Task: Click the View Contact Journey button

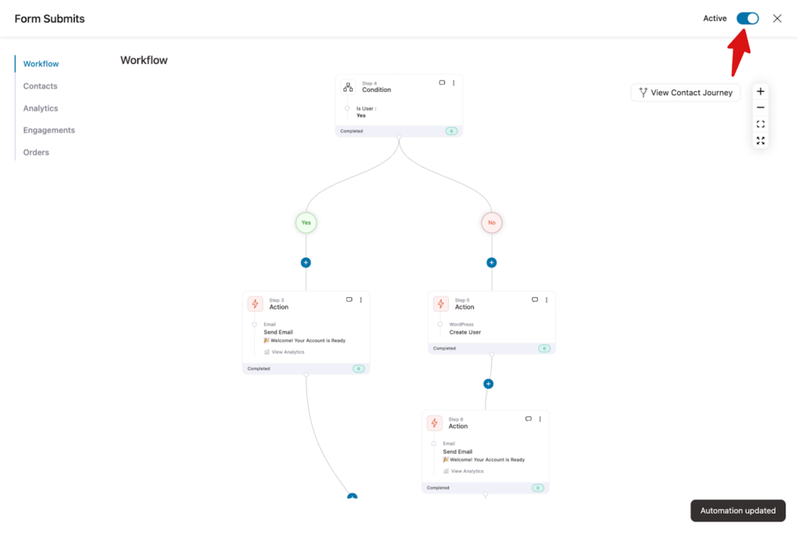Action: click(x=685, y=92)
